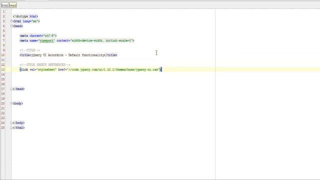Toggle fold marker beside closing </html>
This screenshot has width=320, height=180.
(x=11, y=128)
